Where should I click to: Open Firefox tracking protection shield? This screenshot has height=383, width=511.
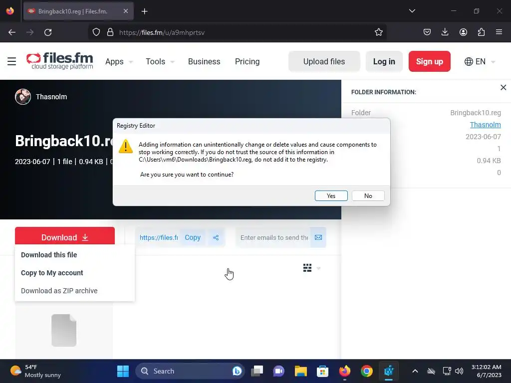point(96,32)
